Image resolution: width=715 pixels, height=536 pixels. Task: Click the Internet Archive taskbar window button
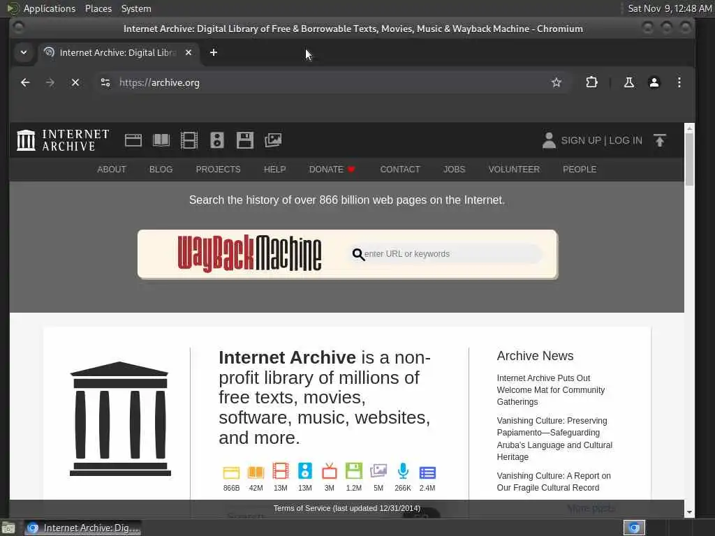tap(82, 528)
